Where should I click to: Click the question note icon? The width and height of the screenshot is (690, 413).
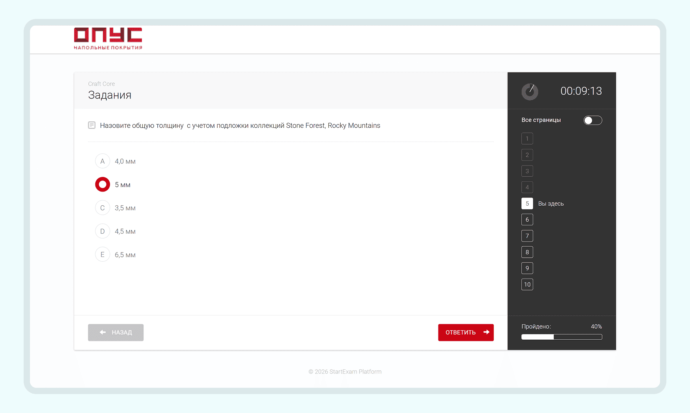click(x=92, y=125)
